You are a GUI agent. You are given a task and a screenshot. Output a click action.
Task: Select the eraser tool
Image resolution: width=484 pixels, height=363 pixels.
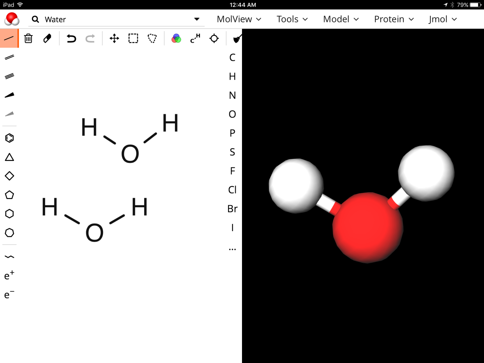(x=47, y=38)
